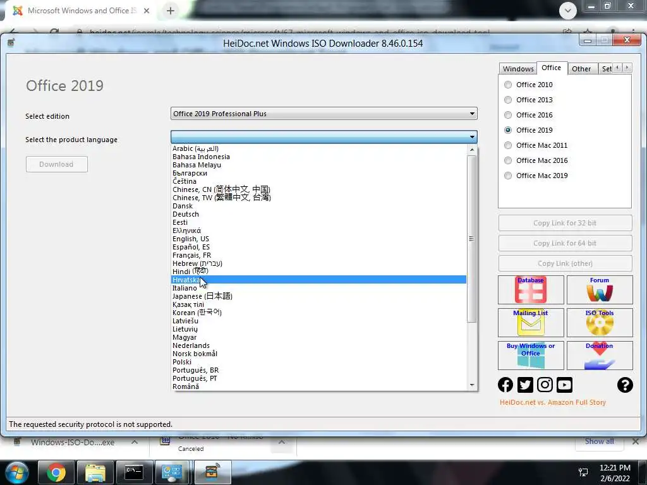Close the Chrome tab with X
Viewport: 647px width, 485px height.
(147, 11)
